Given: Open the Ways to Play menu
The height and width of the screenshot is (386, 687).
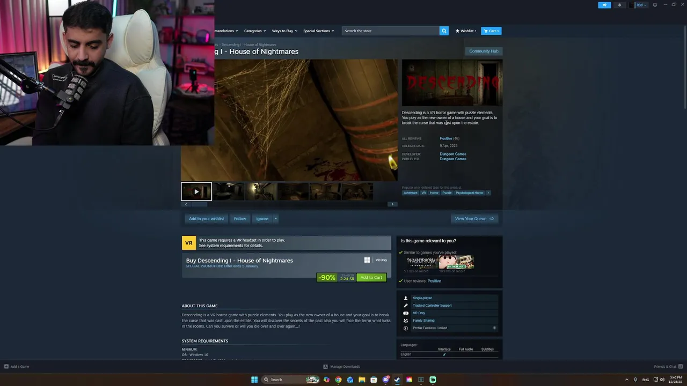Looking at the screenshot, I should click(284, 31).
